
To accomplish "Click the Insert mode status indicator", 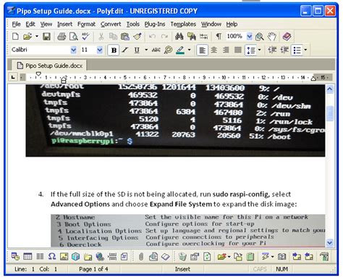I will coord(182,269).
